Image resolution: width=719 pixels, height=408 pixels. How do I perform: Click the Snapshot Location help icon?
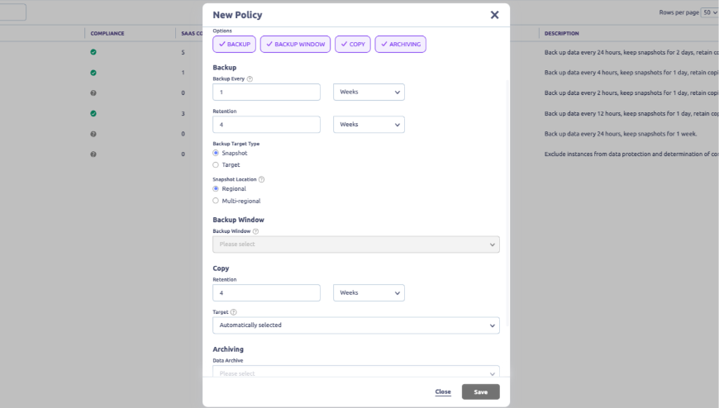coord(260,179)
